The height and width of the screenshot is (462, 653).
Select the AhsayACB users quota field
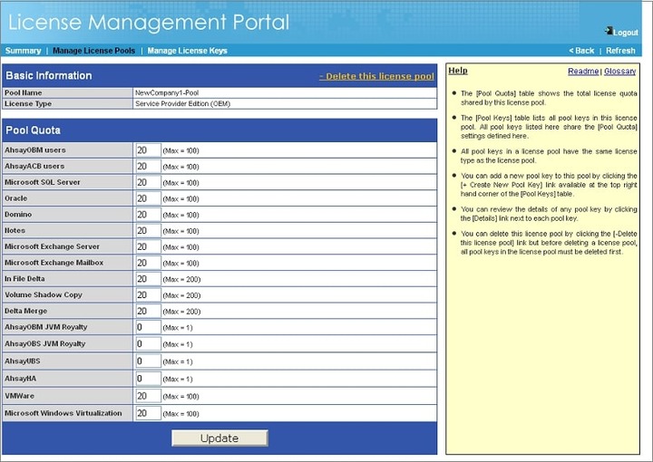[148, 167]
